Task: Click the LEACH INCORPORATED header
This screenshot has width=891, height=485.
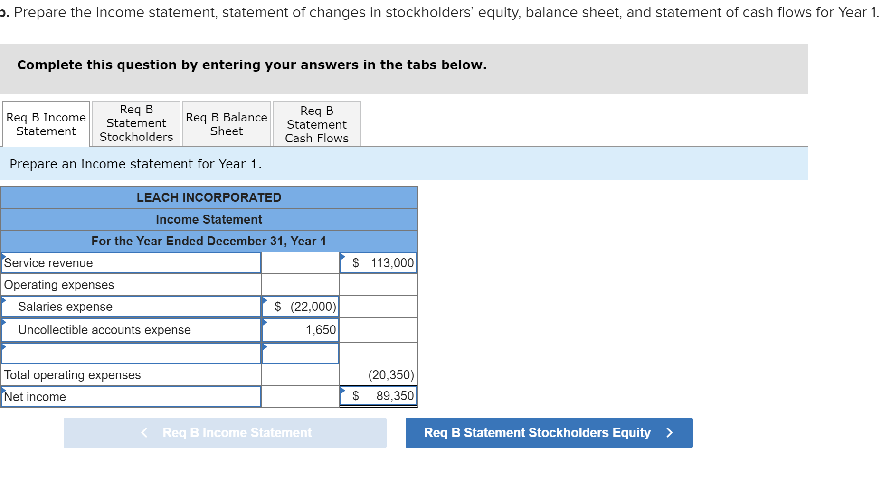Action: pyautogui.click(x=209, y=197)
